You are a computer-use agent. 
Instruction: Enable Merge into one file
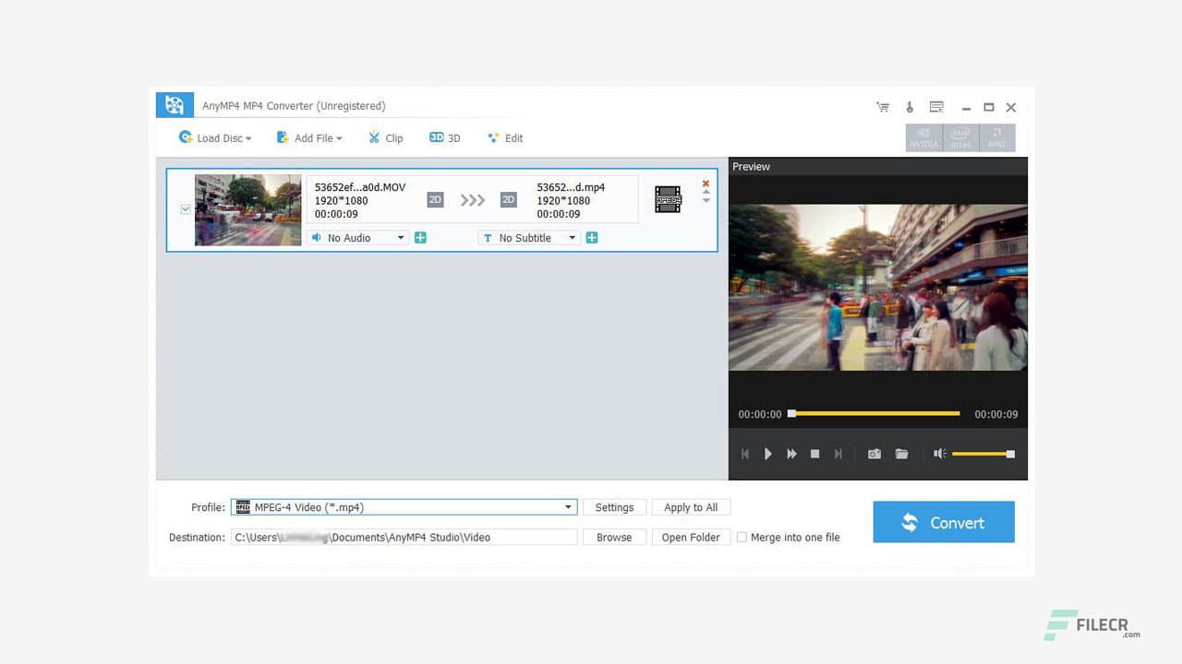742,537
